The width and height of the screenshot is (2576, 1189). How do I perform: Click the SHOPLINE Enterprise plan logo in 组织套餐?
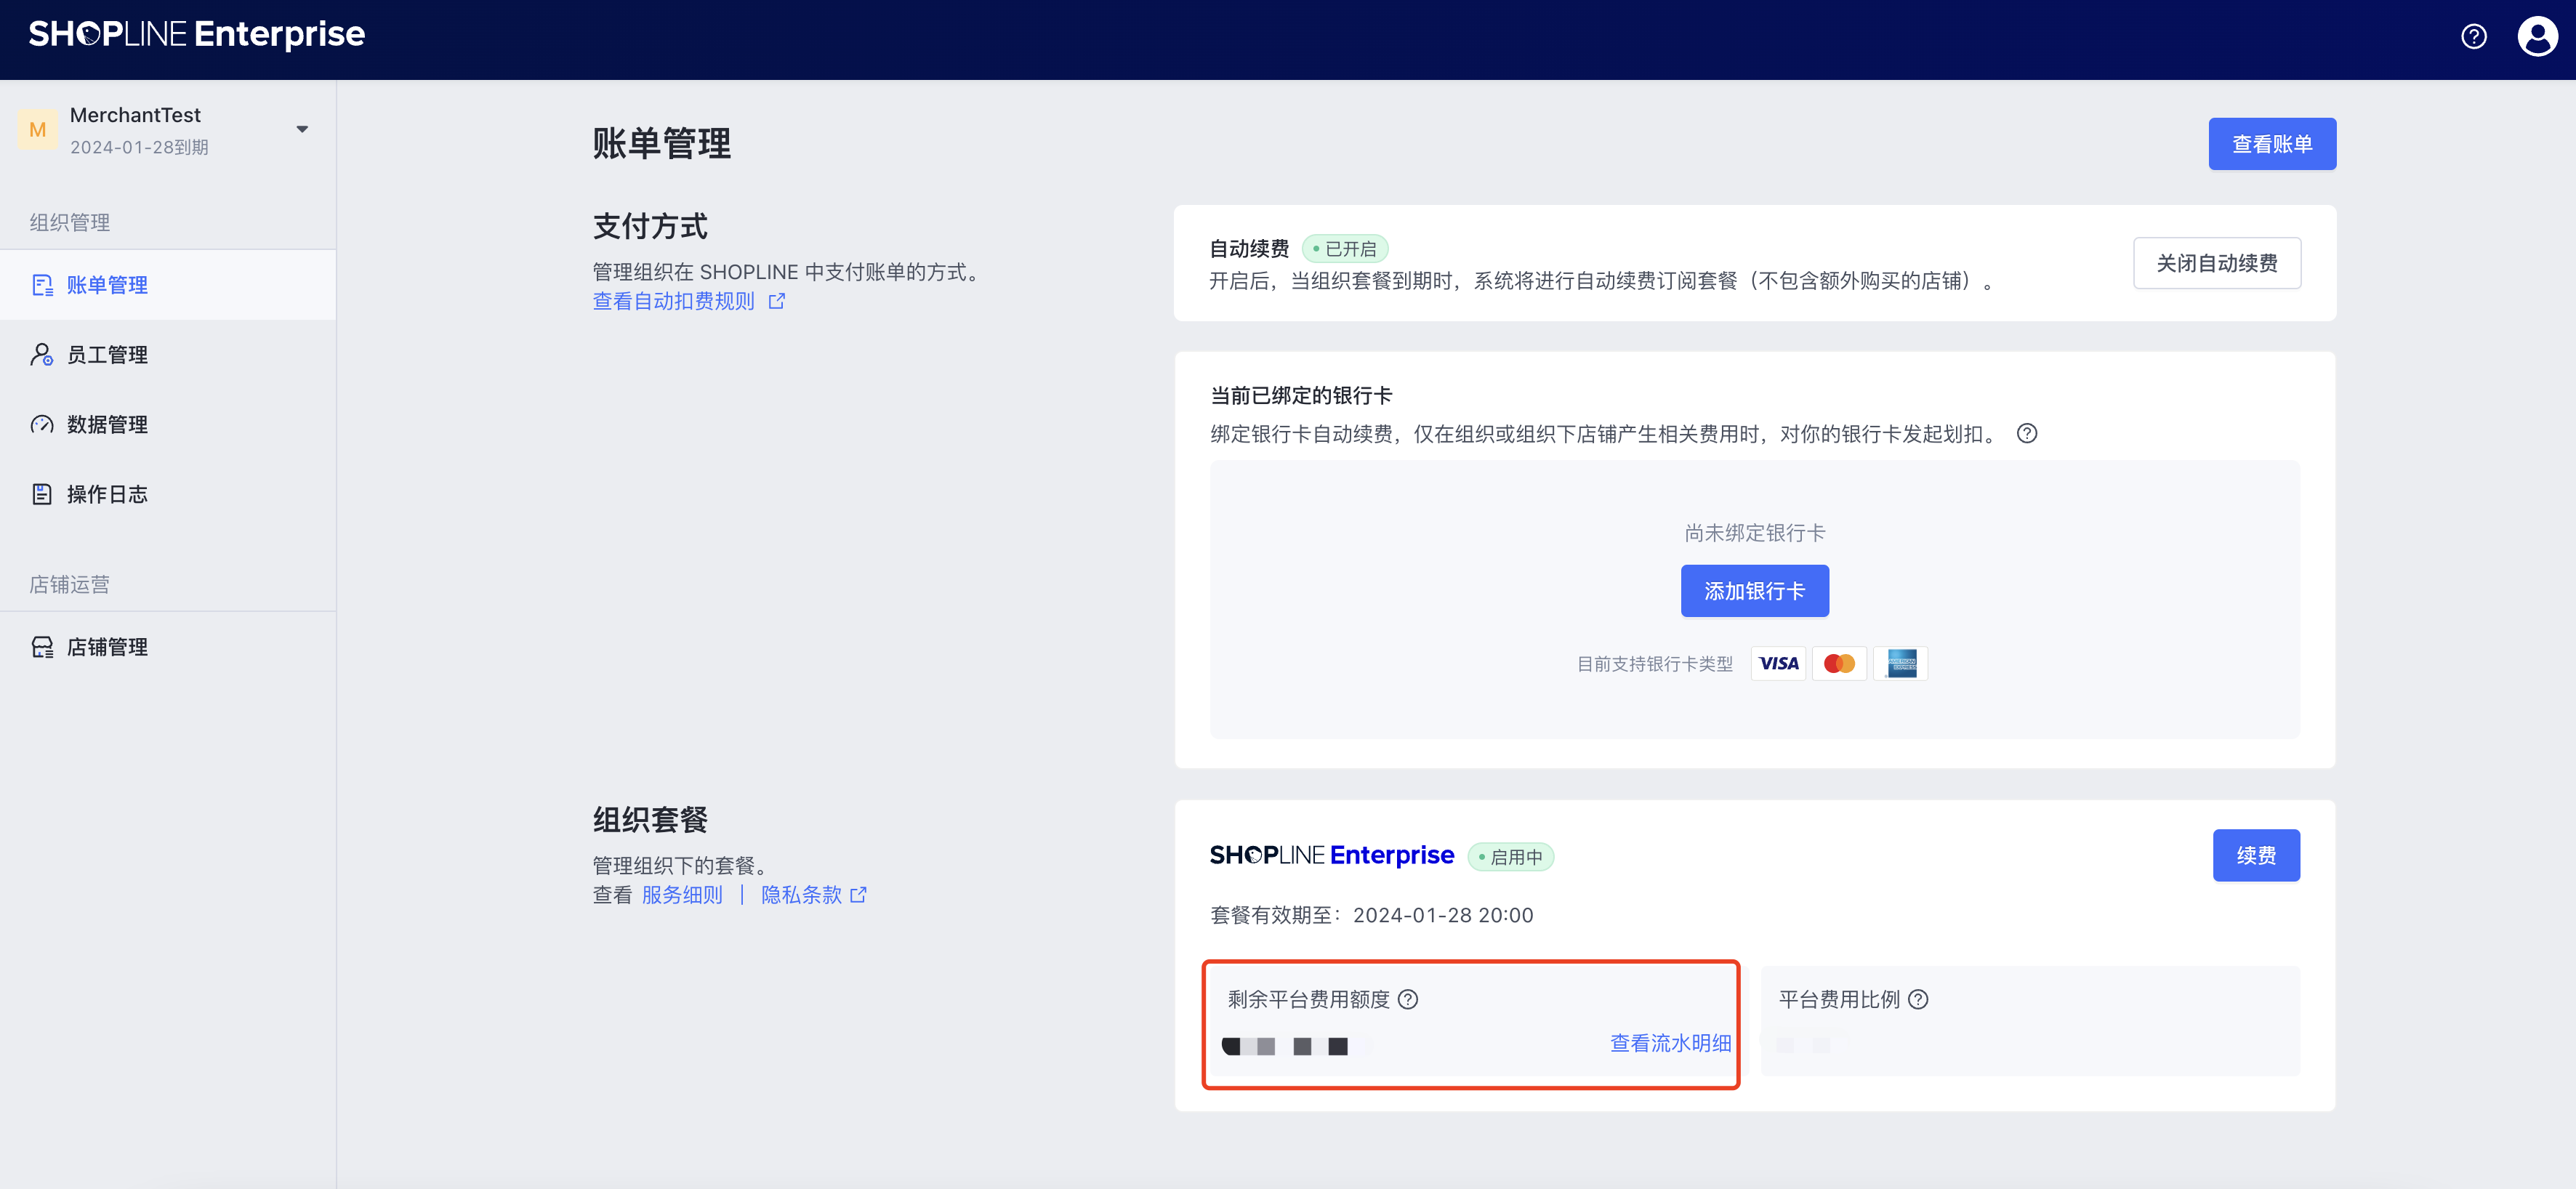[x=1332, y=855]
